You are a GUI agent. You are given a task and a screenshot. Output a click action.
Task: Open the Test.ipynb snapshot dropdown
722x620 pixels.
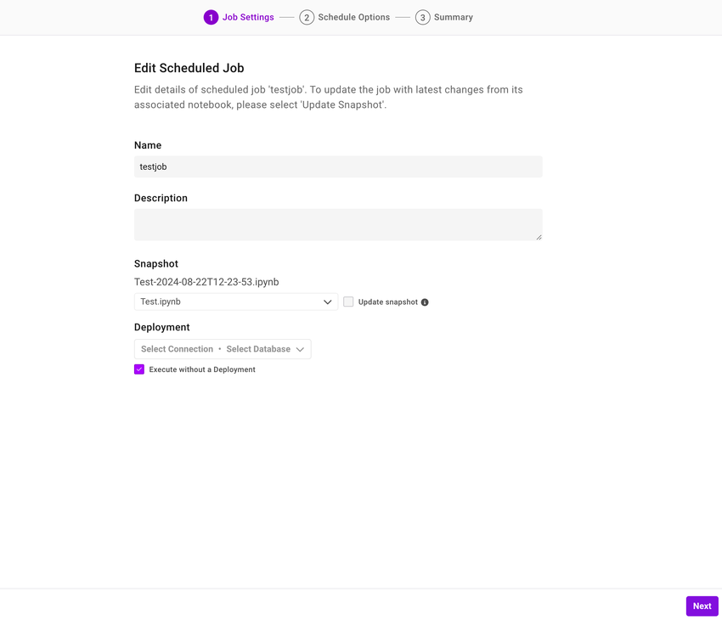point(235,302)
